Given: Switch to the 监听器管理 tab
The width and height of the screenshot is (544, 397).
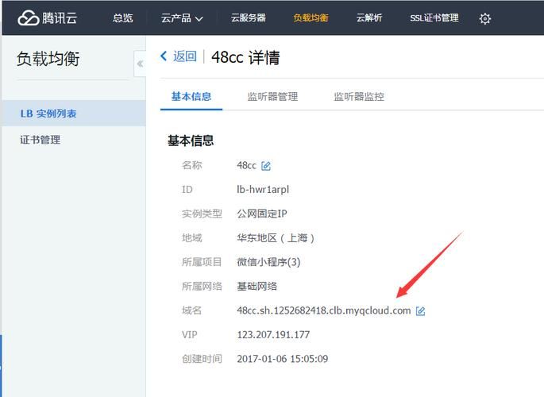Looking at the screenshot, I should coord(272,97).
